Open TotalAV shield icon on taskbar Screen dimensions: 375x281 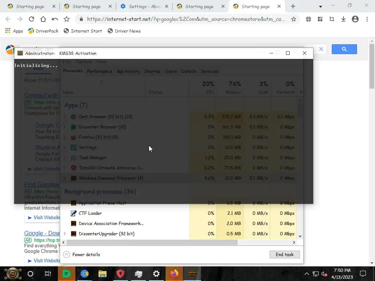click(120, 274)
